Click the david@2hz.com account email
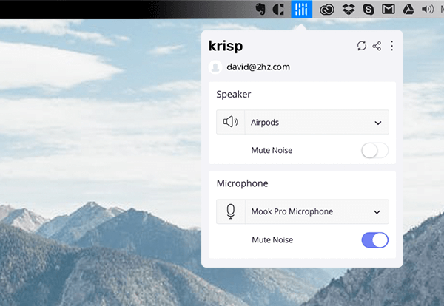Image resolution: width=444 pixels, height=306 pixels. click(258, 67)
